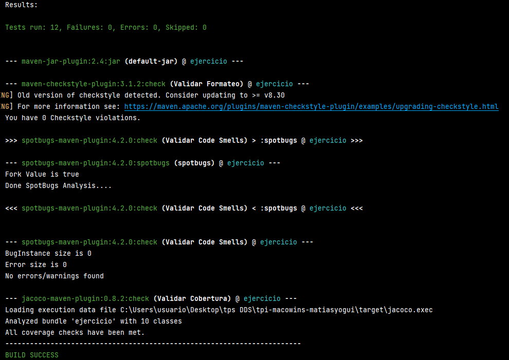Click the 'Loading execution data file' path line
509x360 pixels.
(x=219, y=310)
